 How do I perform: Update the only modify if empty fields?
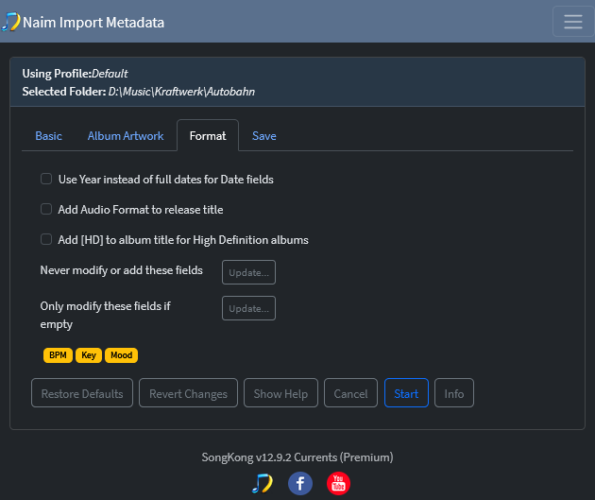[x=249, y=308]
